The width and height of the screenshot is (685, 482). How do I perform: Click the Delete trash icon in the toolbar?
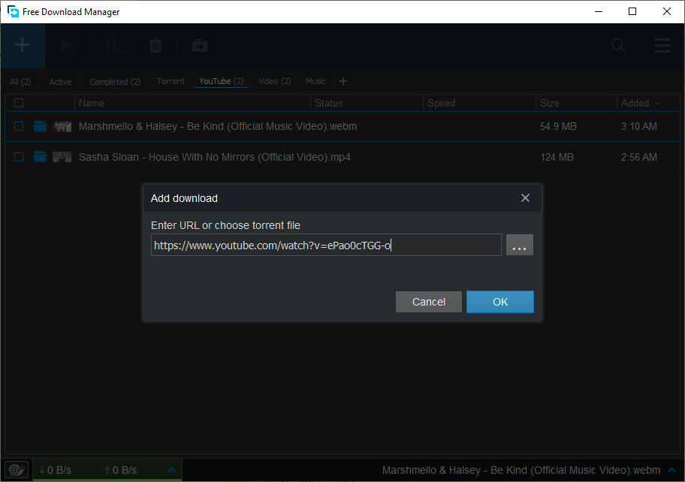pyautogui.click(x=155, y=45)
